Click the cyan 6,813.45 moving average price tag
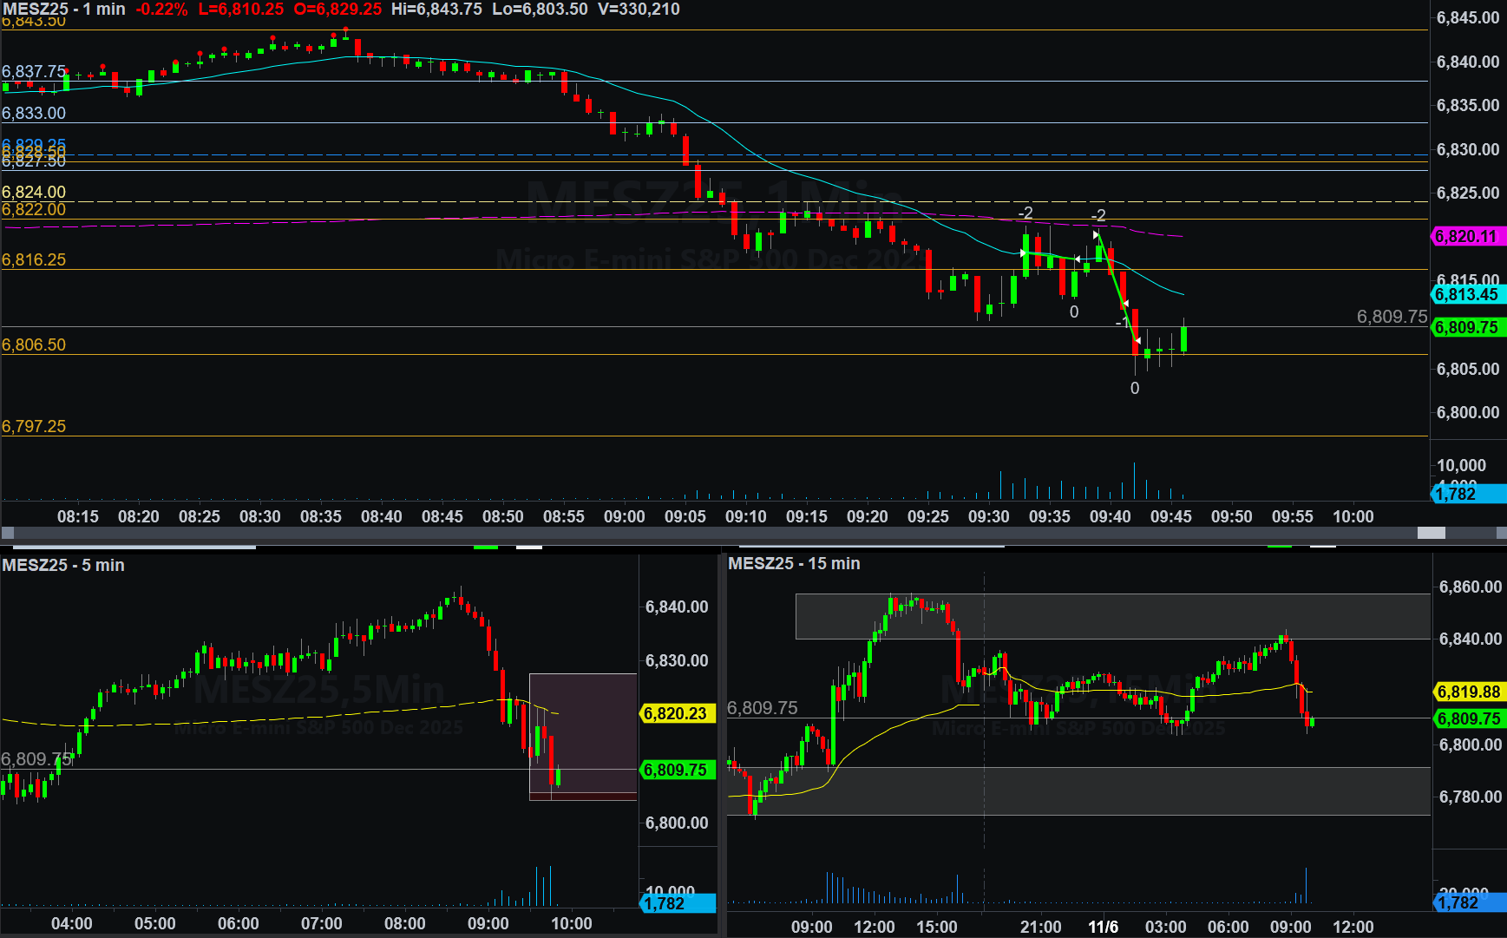This screenshot has height=938, width=1507. pos(1466,294)
